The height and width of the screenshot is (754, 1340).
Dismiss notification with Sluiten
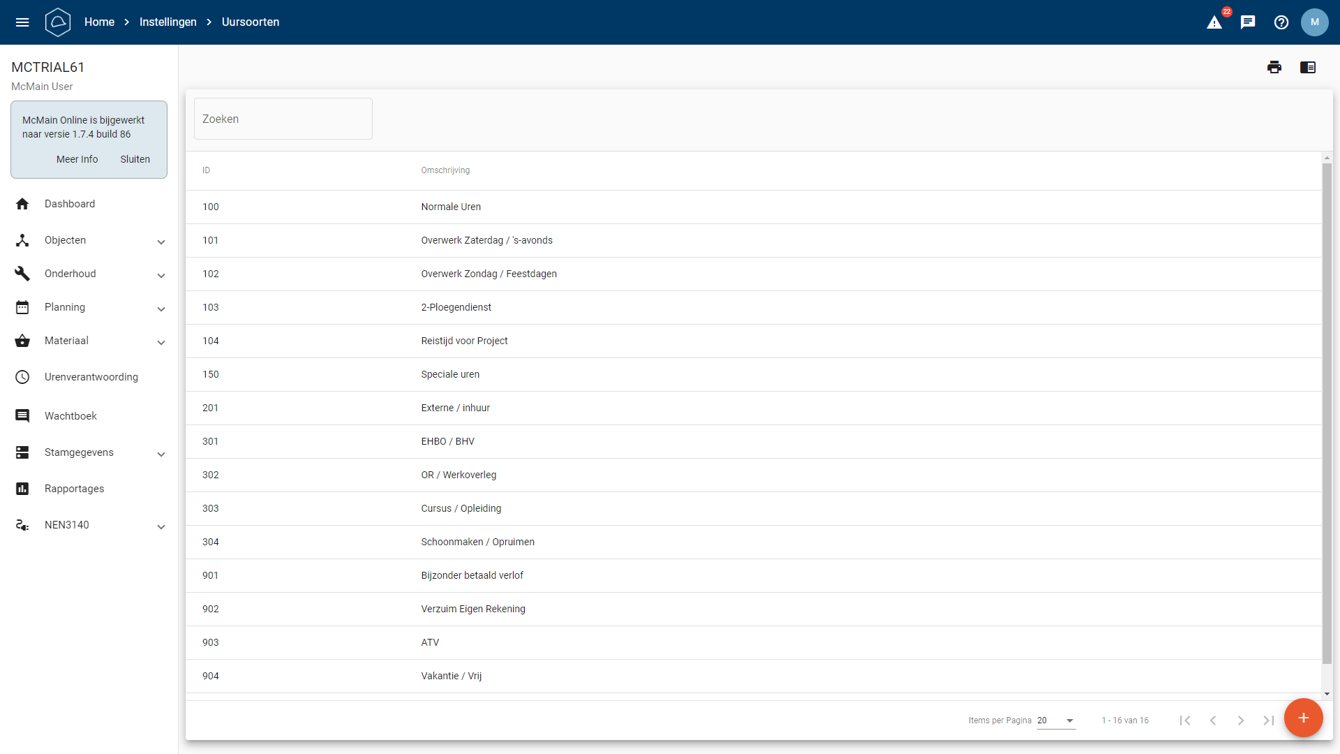pos(135,159)
